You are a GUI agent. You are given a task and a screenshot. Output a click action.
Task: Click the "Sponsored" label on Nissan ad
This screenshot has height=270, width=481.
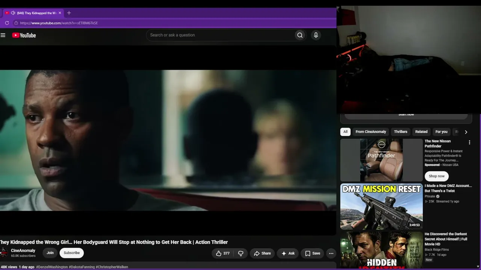point(432,165)
